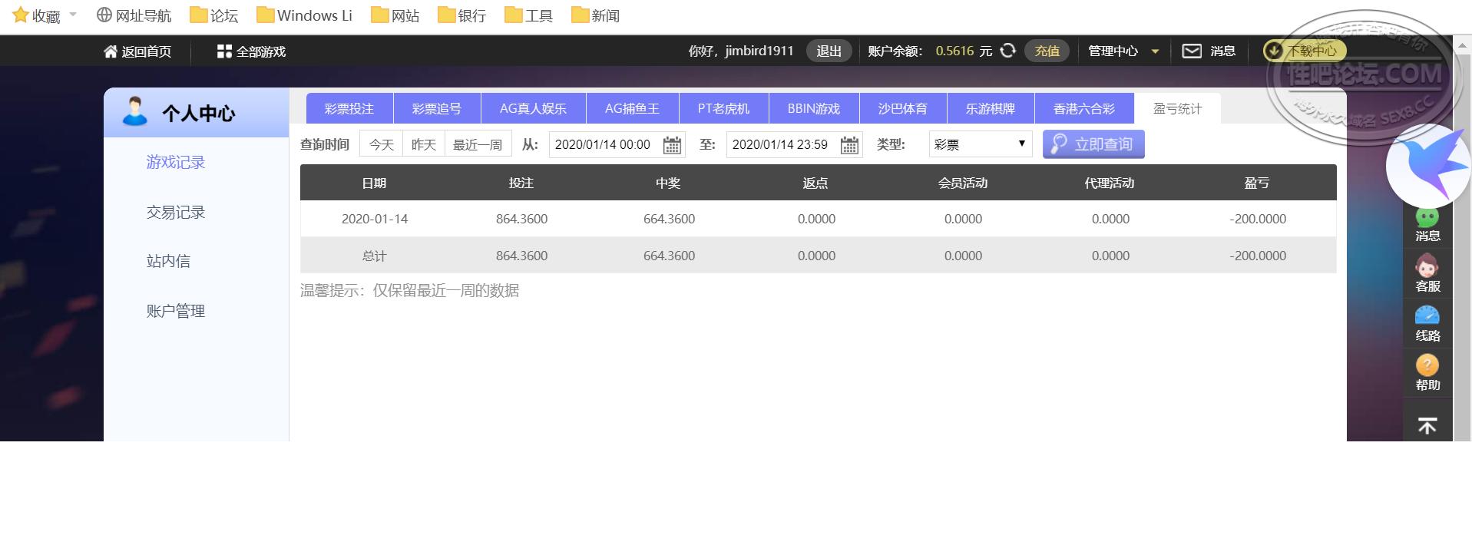Click the 盈亏 column header
Viewport: 1472px width, 535px height.
coord(1257,183)
